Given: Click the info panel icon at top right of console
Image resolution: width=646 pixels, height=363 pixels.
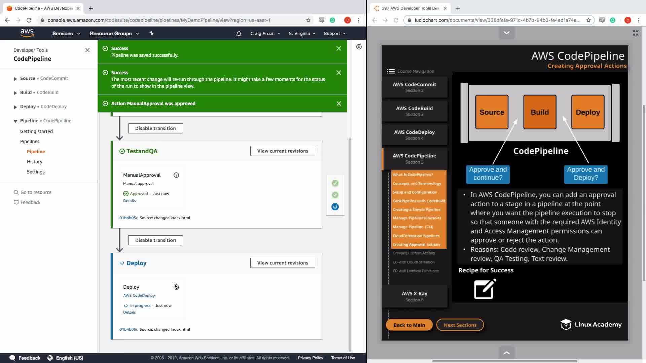Looking at the screenshot, I should point(359,47).
